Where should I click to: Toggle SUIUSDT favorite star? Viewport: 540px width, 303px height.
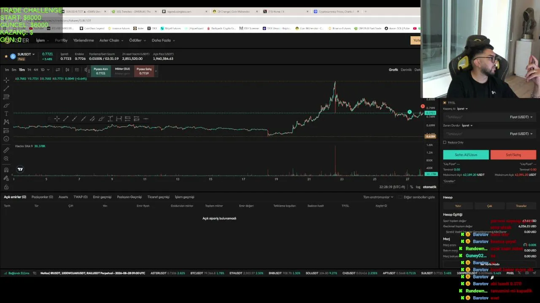(x=6, y=56)
